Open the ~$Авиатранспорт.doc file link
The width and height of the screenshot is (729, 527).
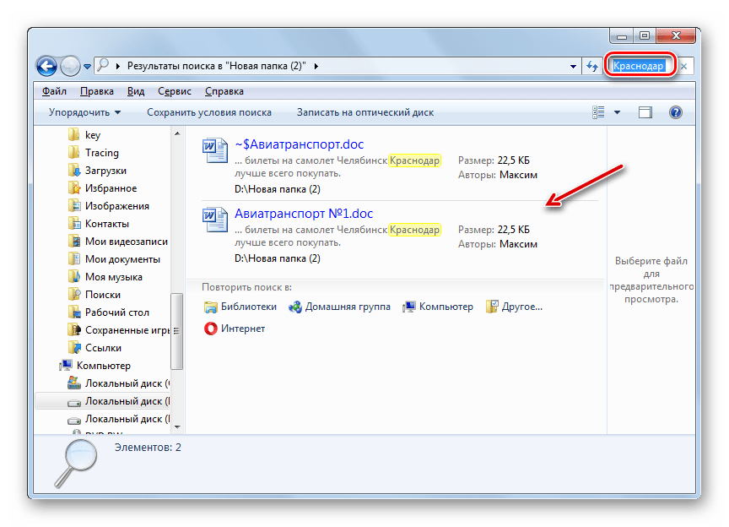click(299, 145)
